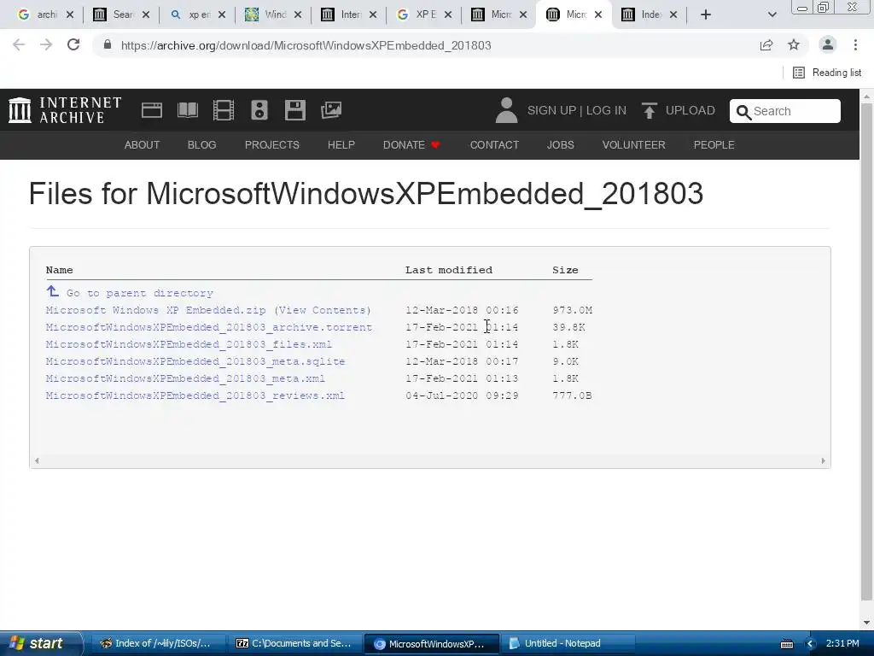The height and width of the screenshot is (656, 874).
Task: Click the (View Contents) link
Action: pyautogui.click(x=322, y=310)
